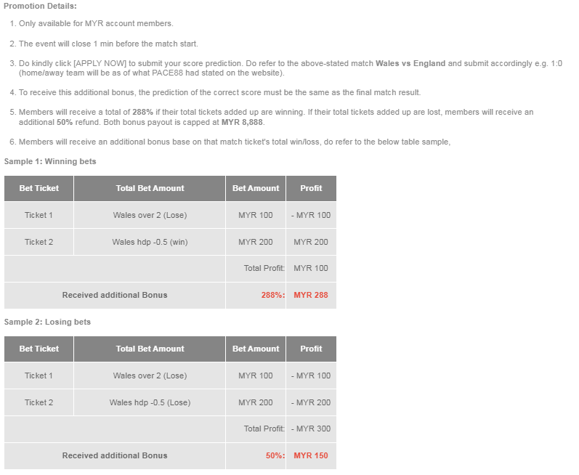Select Bet Amount header in Sample 2 table
Screen dimensions: 579x475
coord(256,349)
